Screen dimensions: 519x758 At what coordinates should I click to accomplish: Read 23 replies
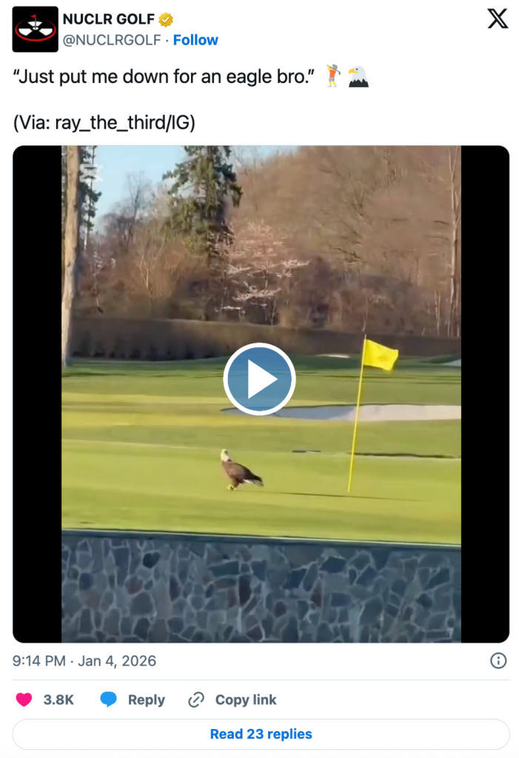[x=261, y=734]
